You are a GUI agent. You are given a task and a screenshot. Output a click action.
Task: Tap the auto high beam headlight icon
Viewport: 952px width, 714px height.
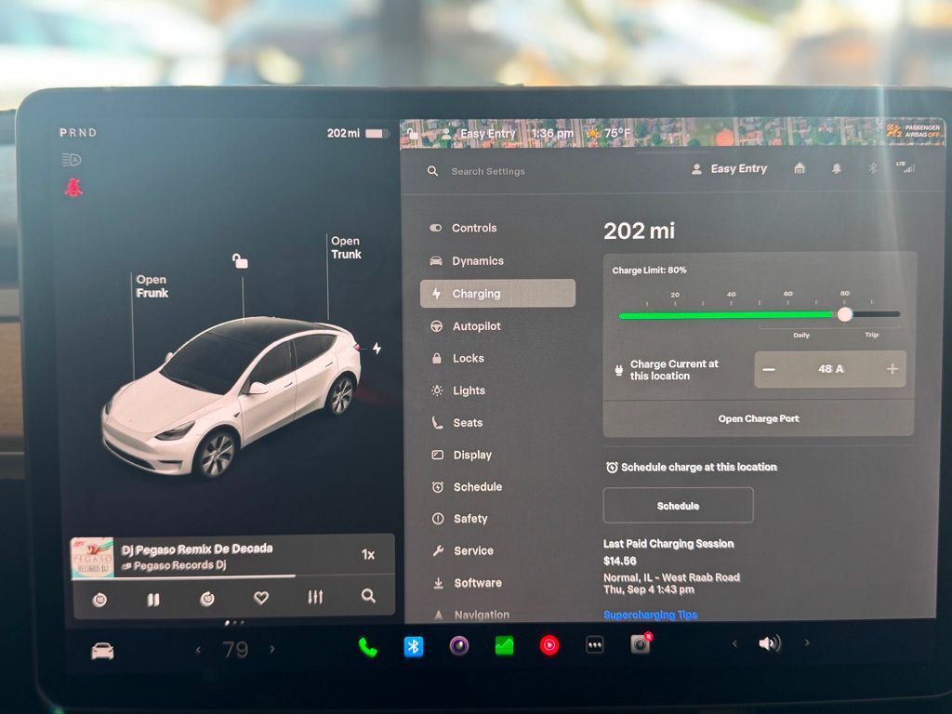pos(72,160)
